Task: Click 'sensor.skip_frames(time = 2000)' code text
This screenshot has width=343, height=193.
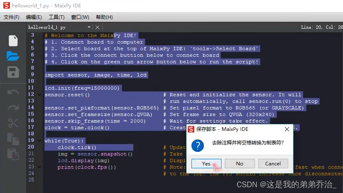Action: pos(95,121)
